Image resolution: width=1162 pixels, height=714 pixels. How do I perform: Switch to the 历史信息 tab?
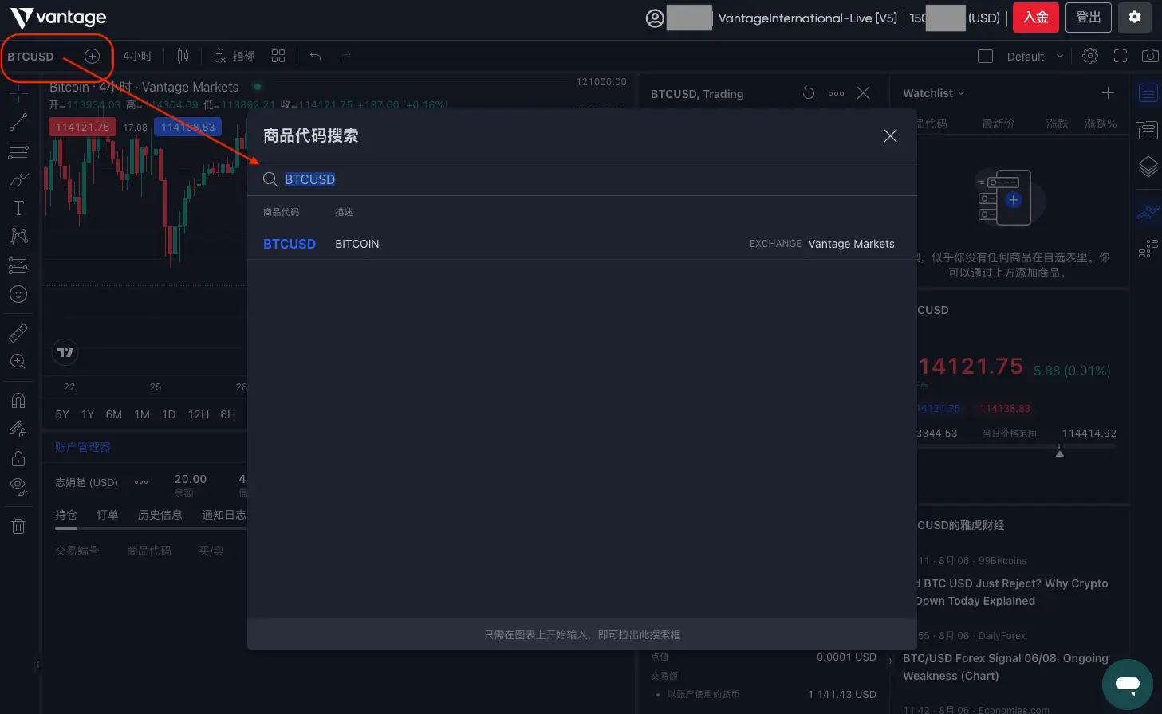click(x=160, y=515)
